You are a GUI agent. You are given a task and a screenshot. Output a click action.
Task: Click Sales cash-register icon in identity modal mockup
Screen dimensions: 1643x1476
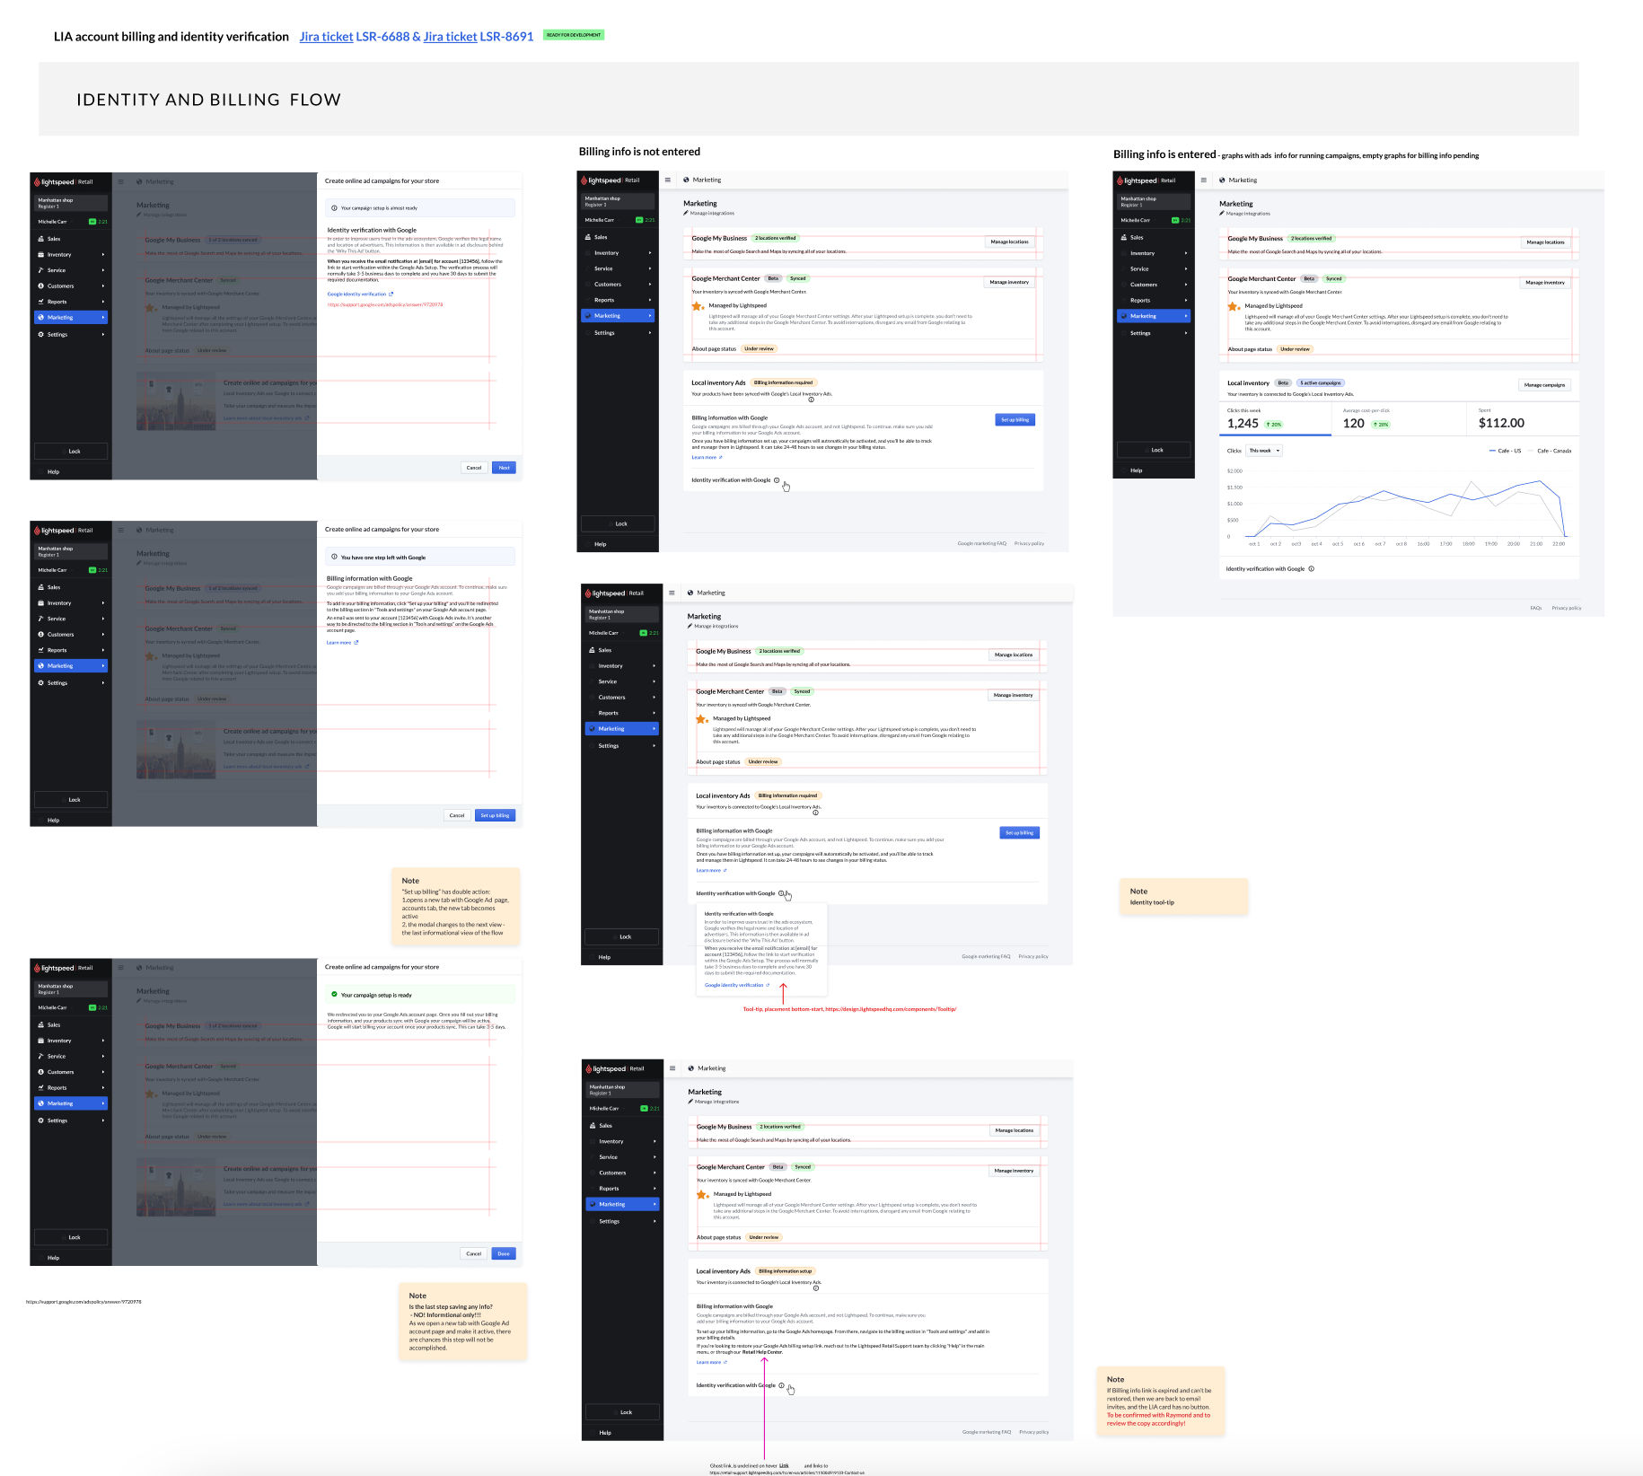point(40,239)
